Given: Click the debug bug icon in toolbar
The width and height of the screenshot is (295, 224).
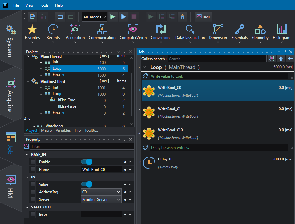Looking at the screenshot, I should (182, 17).
